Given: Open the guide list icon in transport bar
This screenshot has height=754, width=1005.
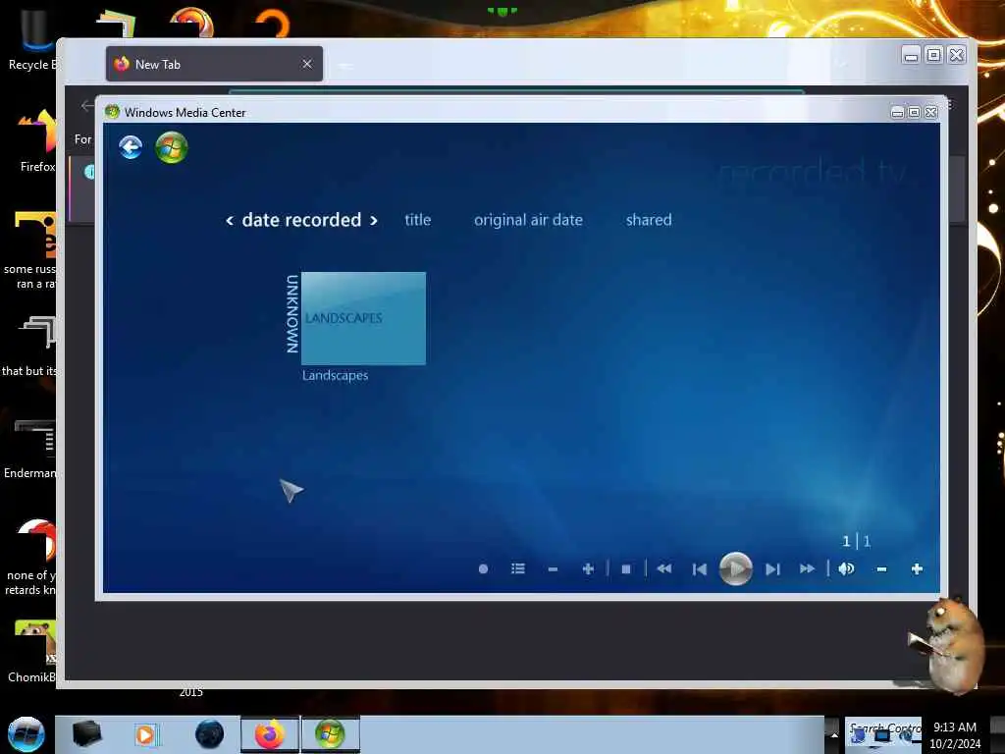Looking at the screenshot, I should click(x=518, y=568).
